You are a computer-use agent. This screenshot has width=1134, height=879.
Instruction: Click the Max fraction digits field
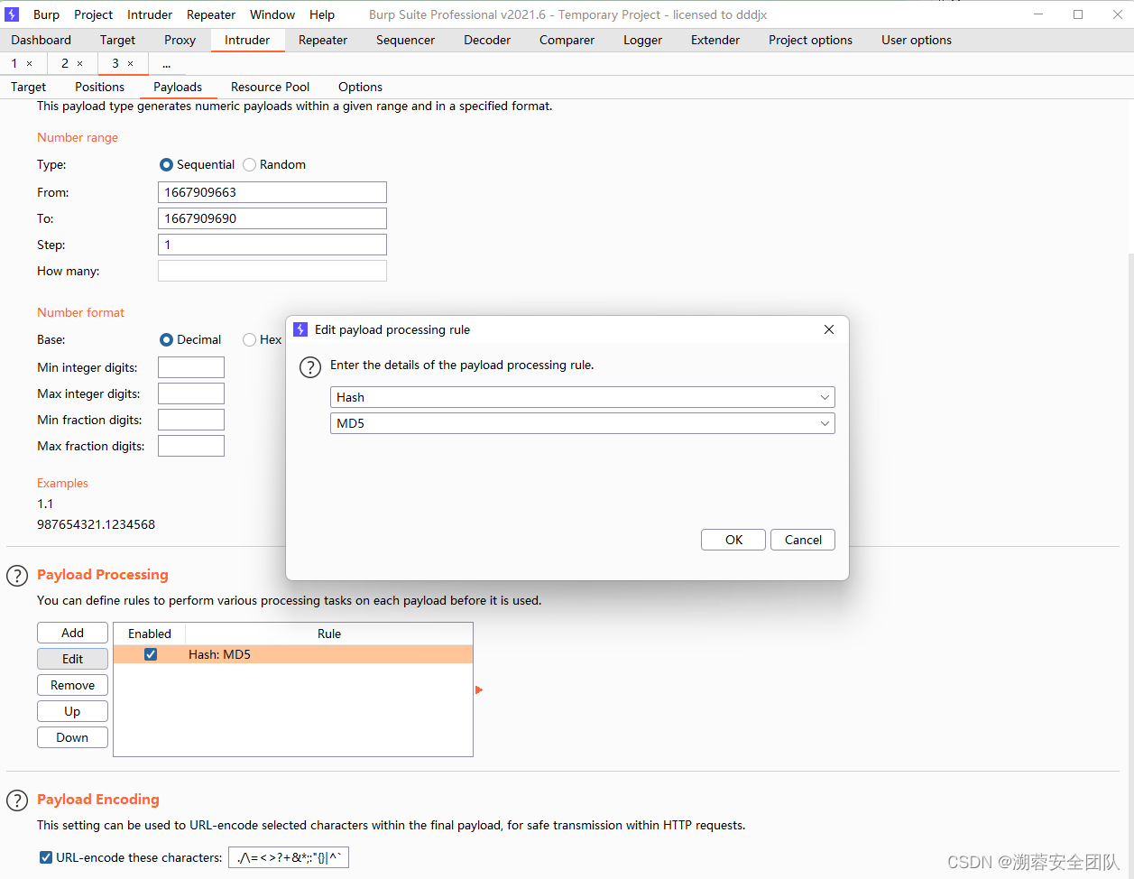coord(191,446)
